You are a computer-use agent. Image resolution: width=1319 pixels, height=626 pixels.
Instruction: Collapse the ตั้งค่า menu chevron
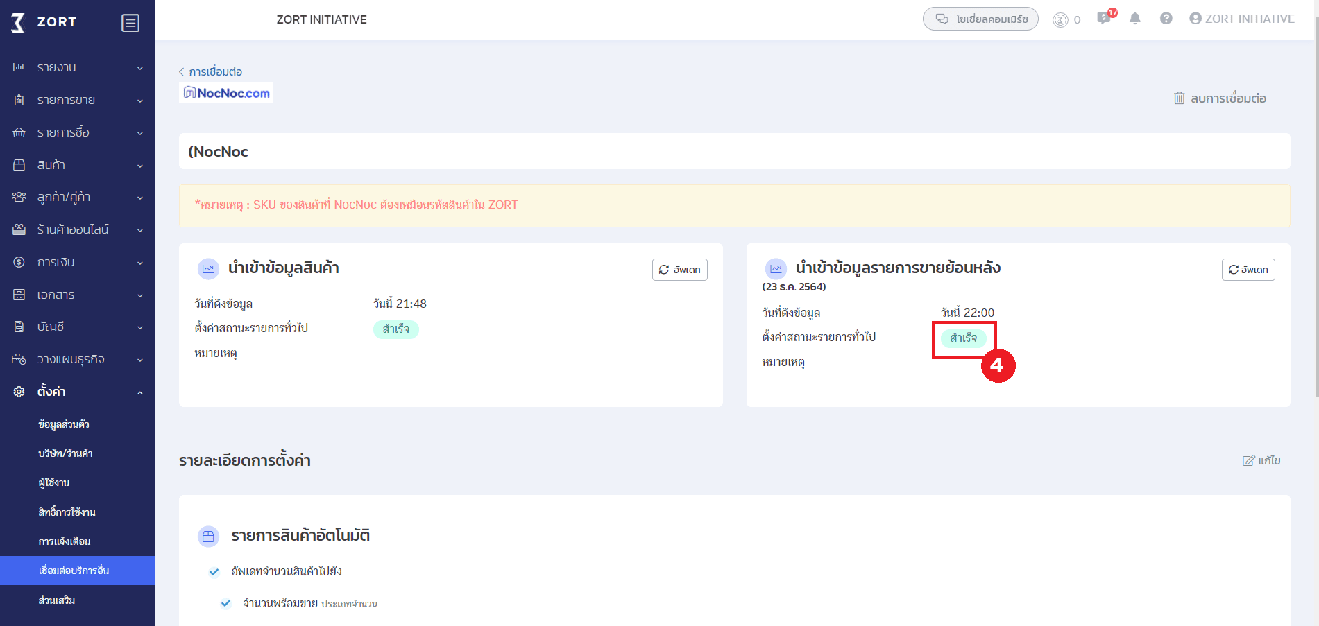coord(140,392)
